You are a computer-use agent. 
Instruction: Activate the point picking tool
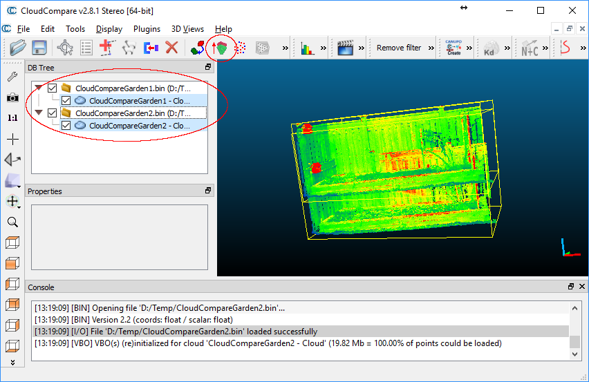(x=65, y=48)
